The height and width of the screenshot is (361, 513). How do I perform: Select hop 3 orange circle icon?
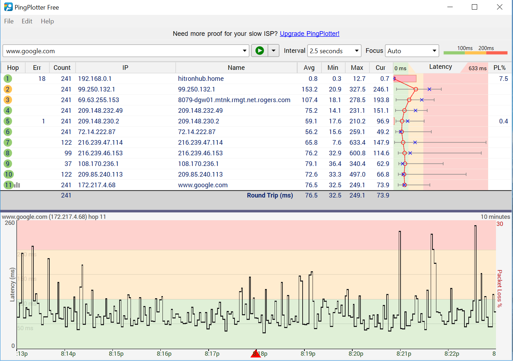[x=7, y=100]
